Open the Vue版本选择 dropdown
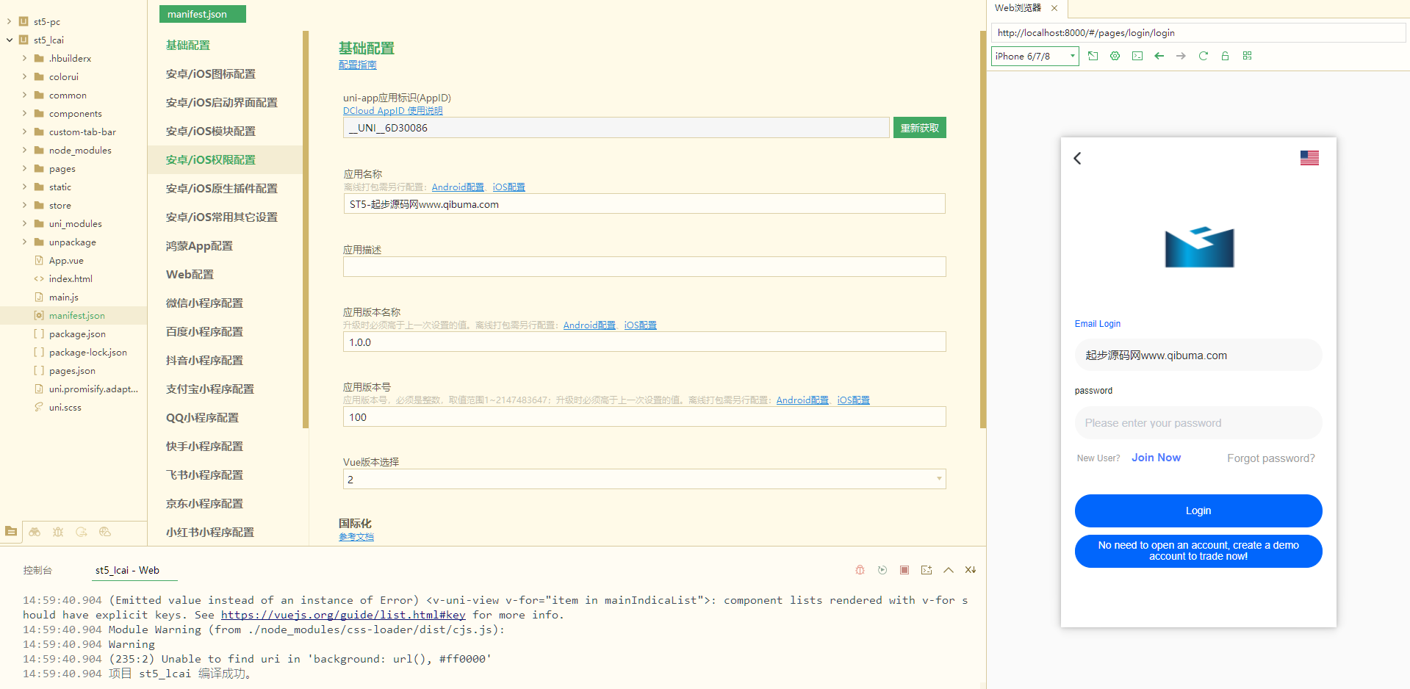This screenshot has height=689, width=1410. pyautogui.click(x=644, y=479)
